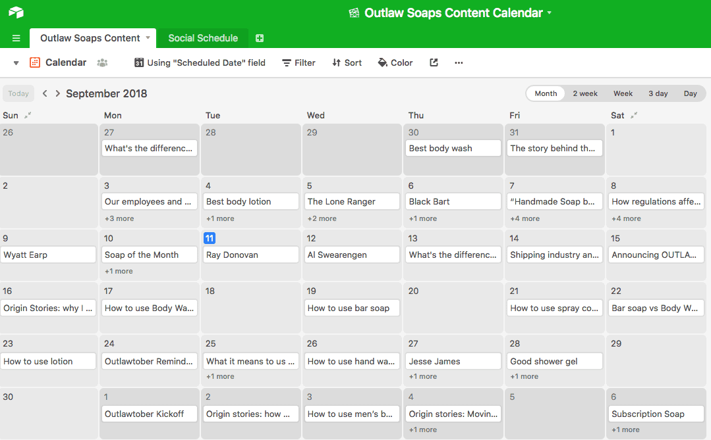Viewport: 711px width, 440px height.
Task: Collapse weekends using Sunday header arrows icon
Action: (28, 115)
